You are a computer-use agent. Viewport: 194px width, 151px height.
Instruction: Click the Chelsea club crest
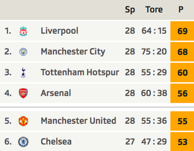click(23, 142)
